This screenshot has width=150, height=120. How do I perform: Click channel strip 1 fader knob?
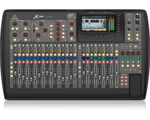15,73
